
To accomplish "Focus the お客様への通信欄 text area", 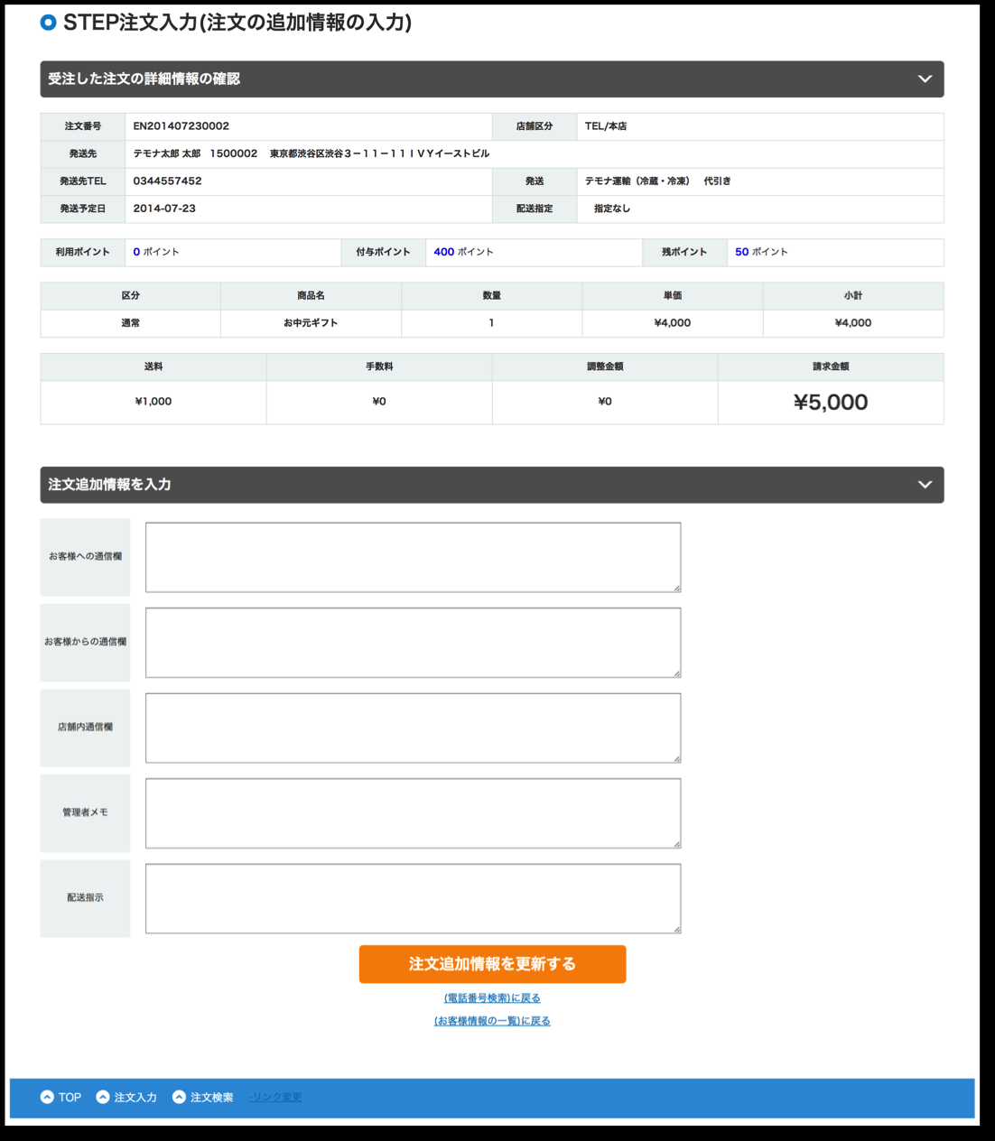I will pos(413,557).
